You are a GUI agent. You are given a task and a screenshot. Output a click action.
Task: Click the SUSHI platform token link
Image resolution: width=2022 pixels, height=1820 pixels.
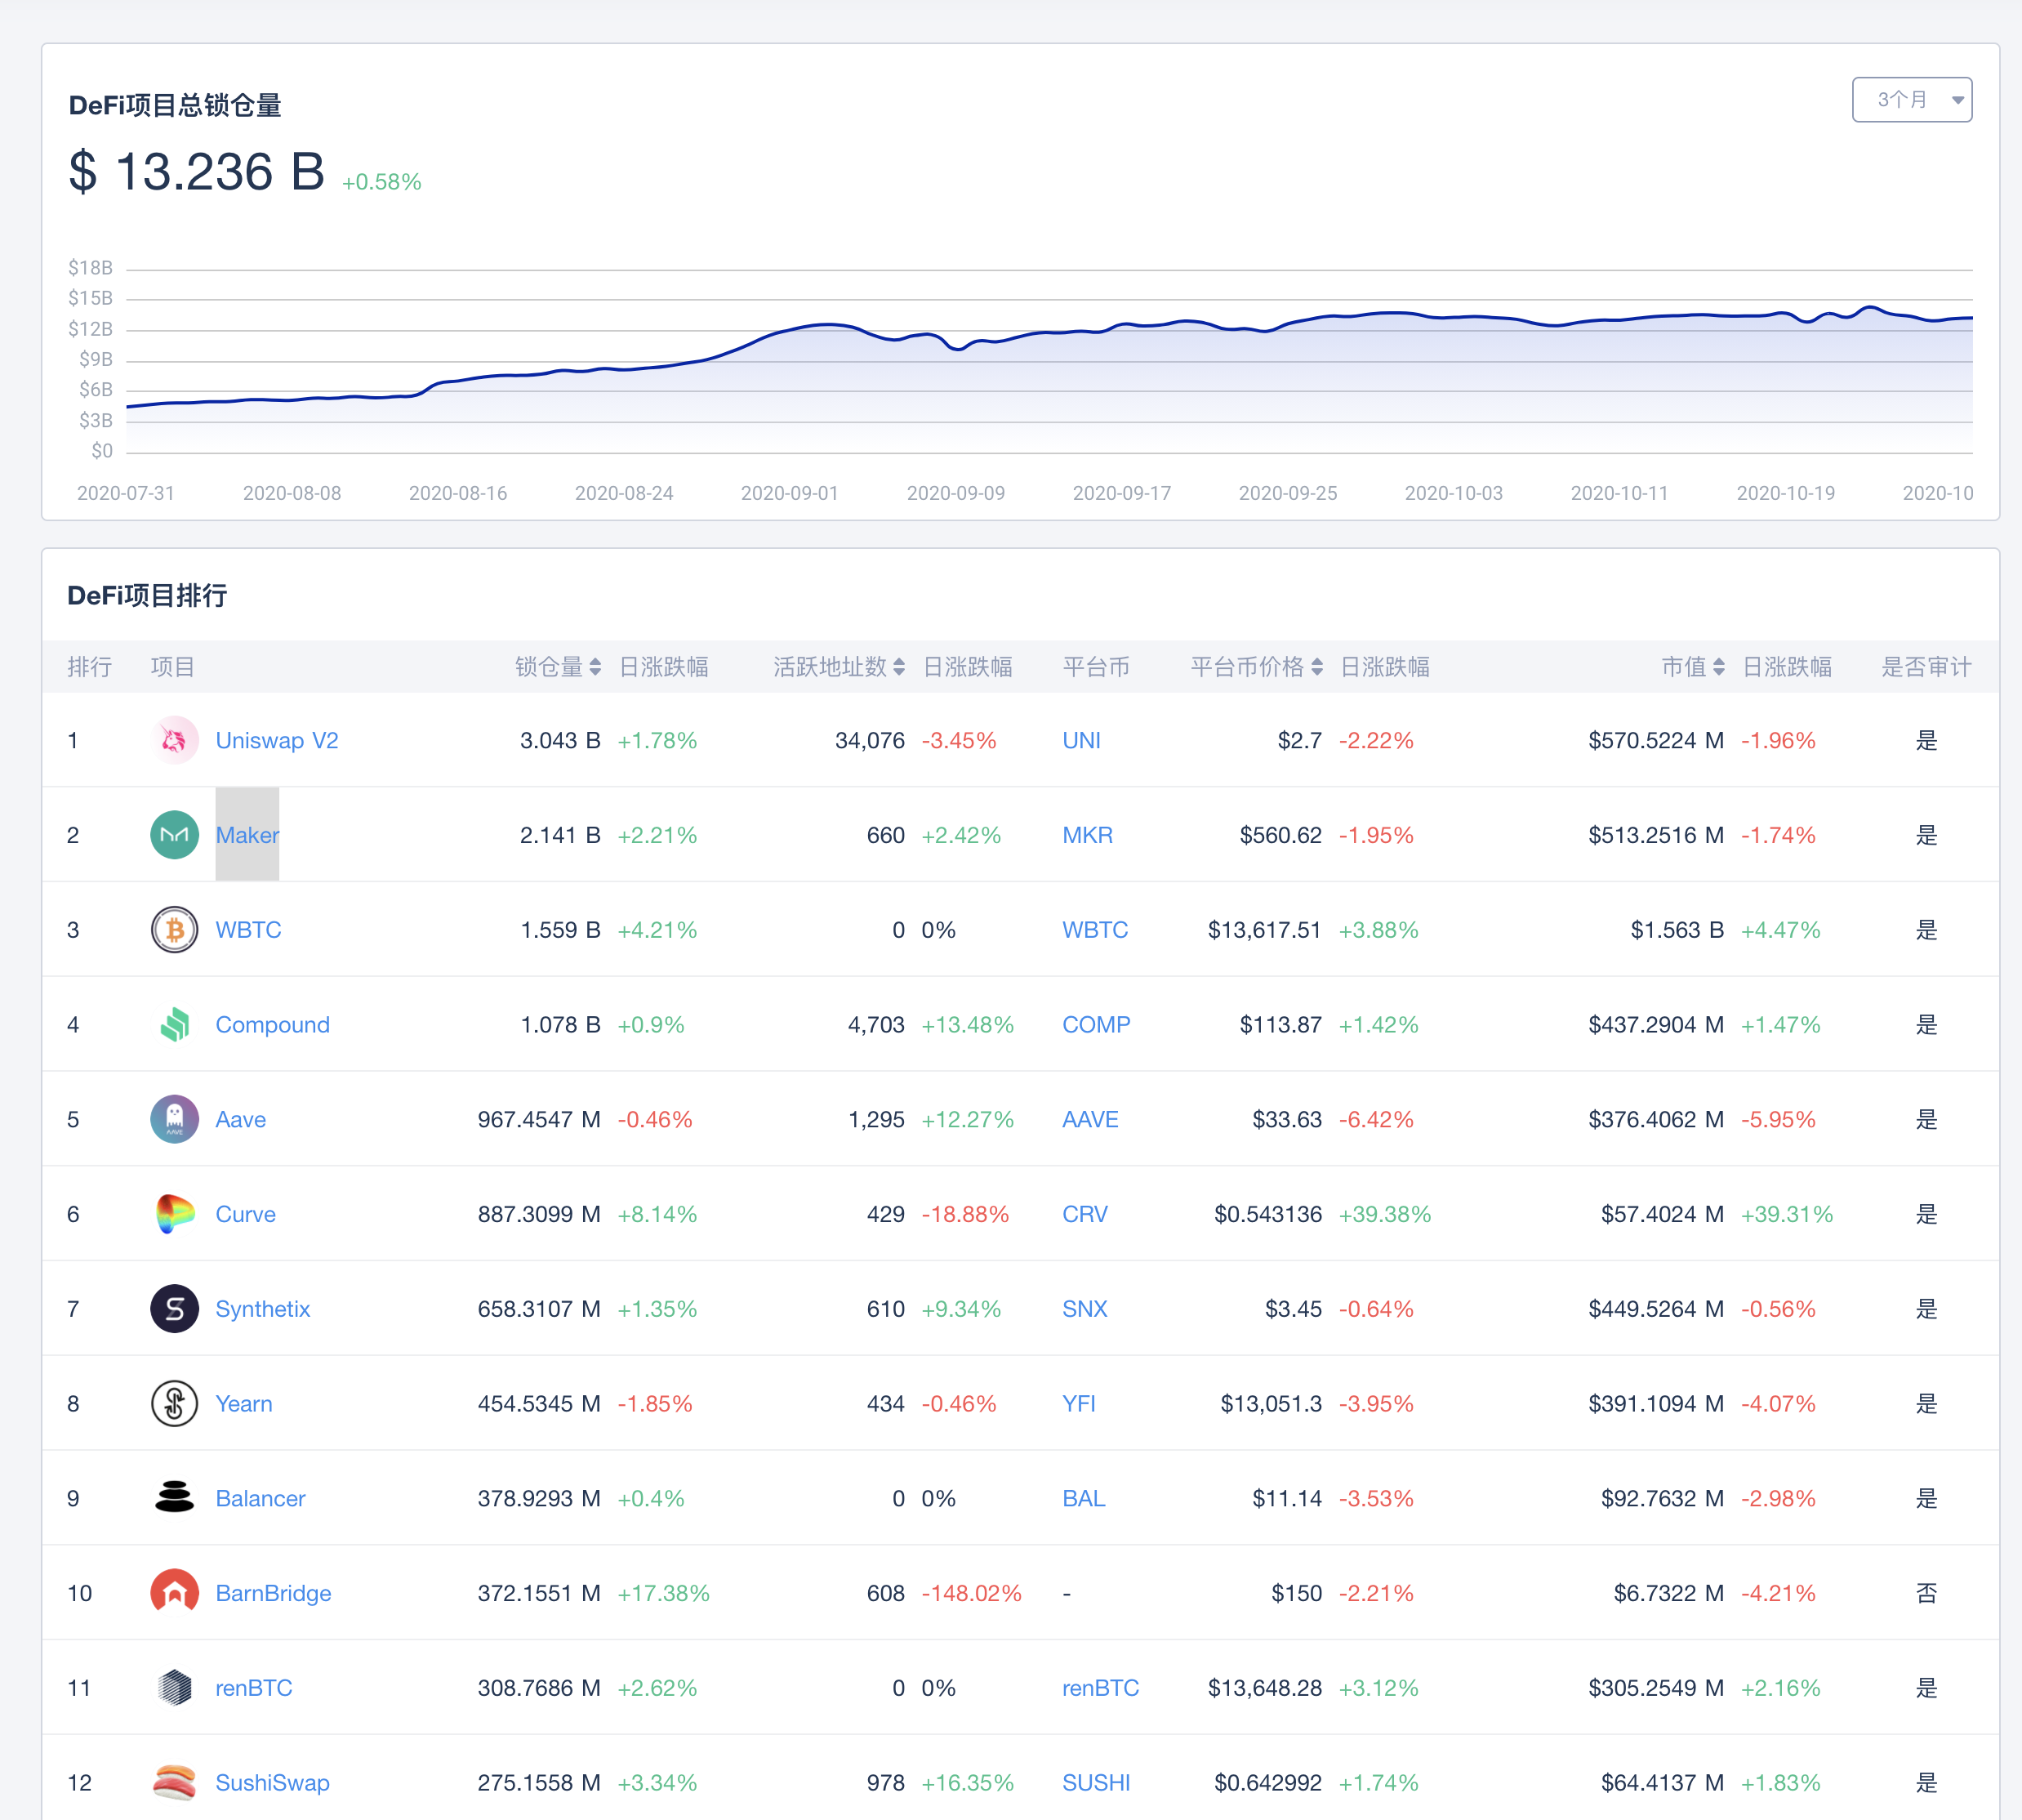click(1097, 1783)
